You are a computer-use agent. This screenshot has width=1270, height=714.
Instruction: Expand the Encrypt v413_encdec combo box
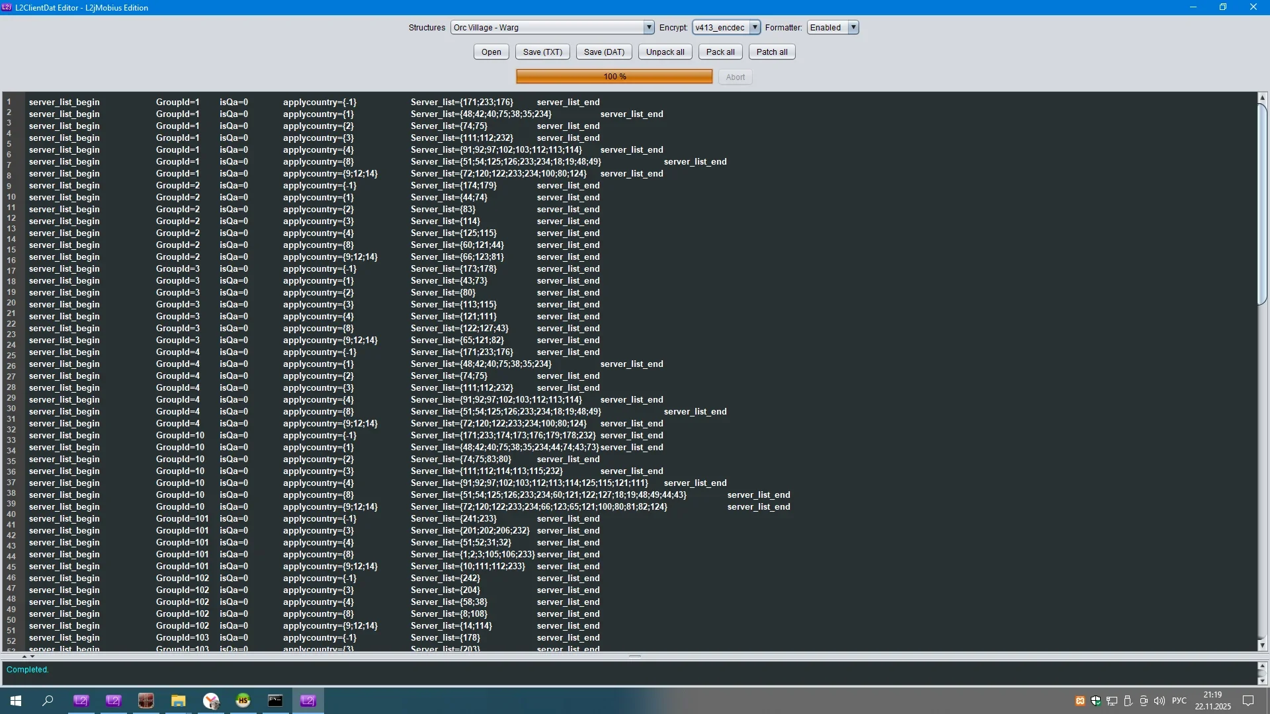754,28
